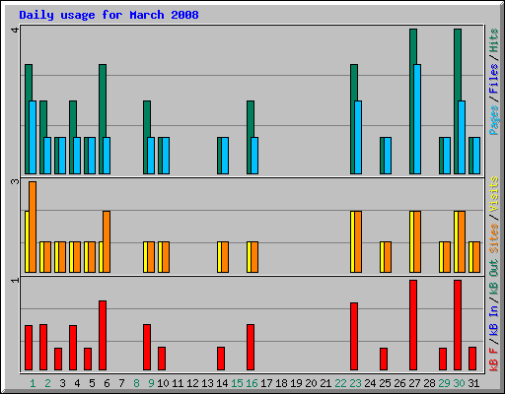505x394 pixels.
Task: Click the orange sites bar for day 1
Action: 33,227
